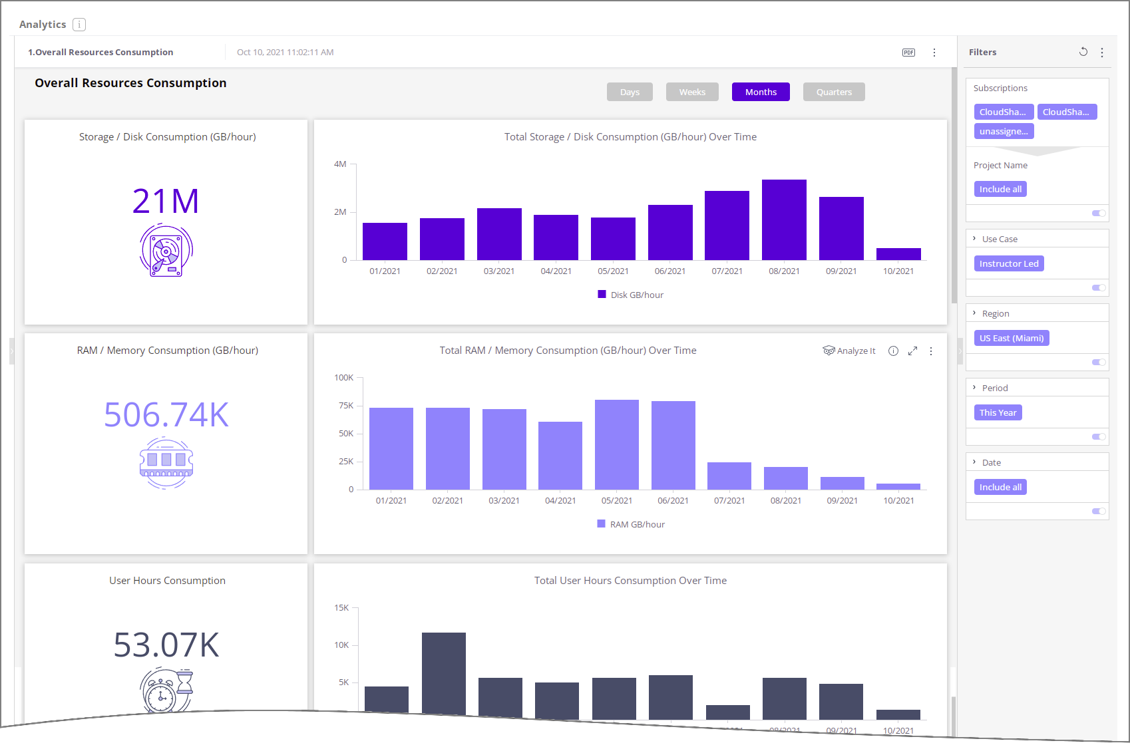Click Project Name Include all chip

click(x=1000, y=189)
